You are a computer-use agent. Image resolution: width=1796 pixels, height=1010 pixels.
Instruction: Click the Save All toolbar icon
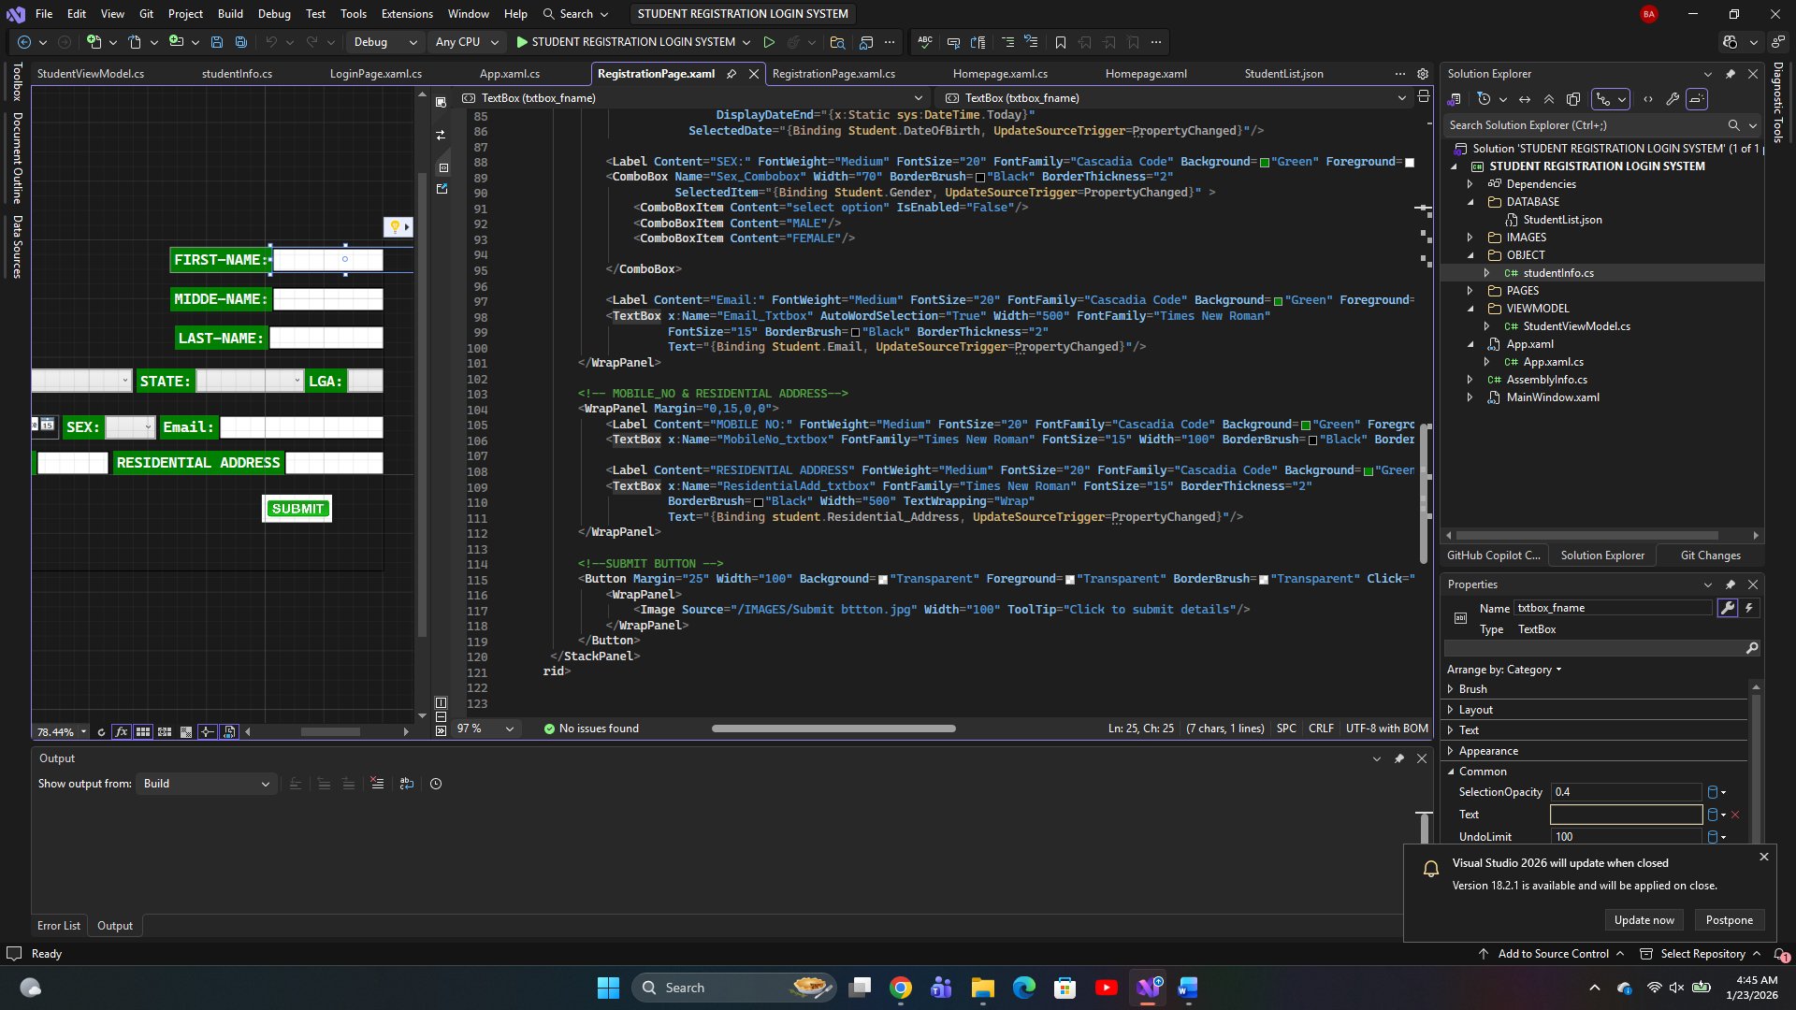(241, 42)
